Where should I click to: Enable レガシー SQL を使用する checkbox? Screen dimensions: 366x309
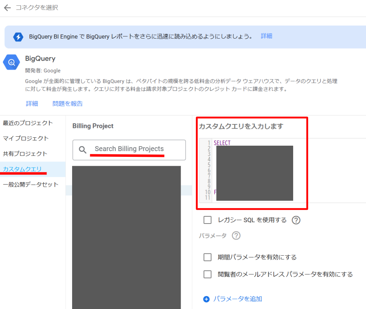[x=207, y=220]
